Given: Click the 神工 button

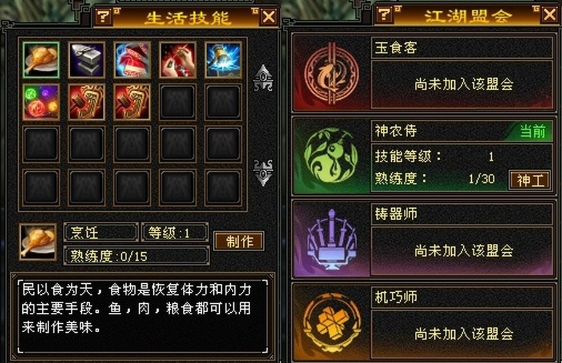Looking at the screenshot, I should point(530,180).
